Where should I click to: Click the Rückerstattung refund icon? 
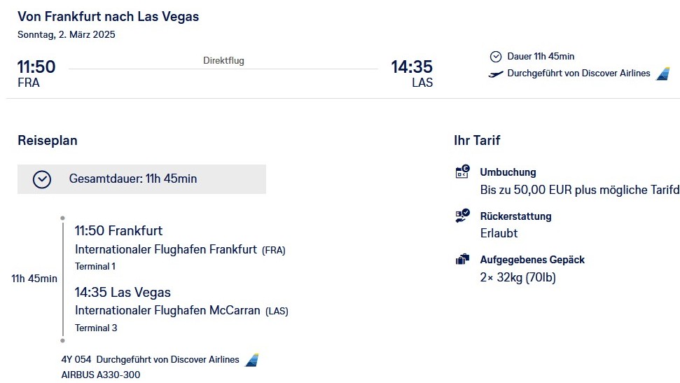(462, 216)
